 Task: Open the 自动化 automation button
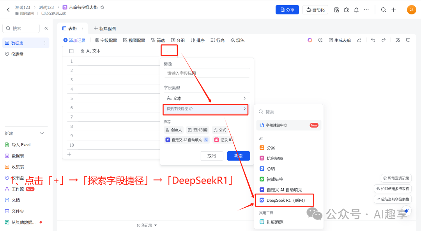tap(315, 10)
